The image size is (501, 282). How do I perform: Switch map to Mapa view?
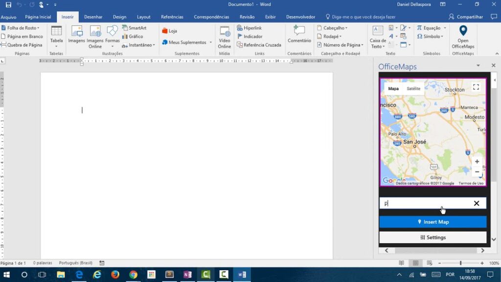click(393, 89)
